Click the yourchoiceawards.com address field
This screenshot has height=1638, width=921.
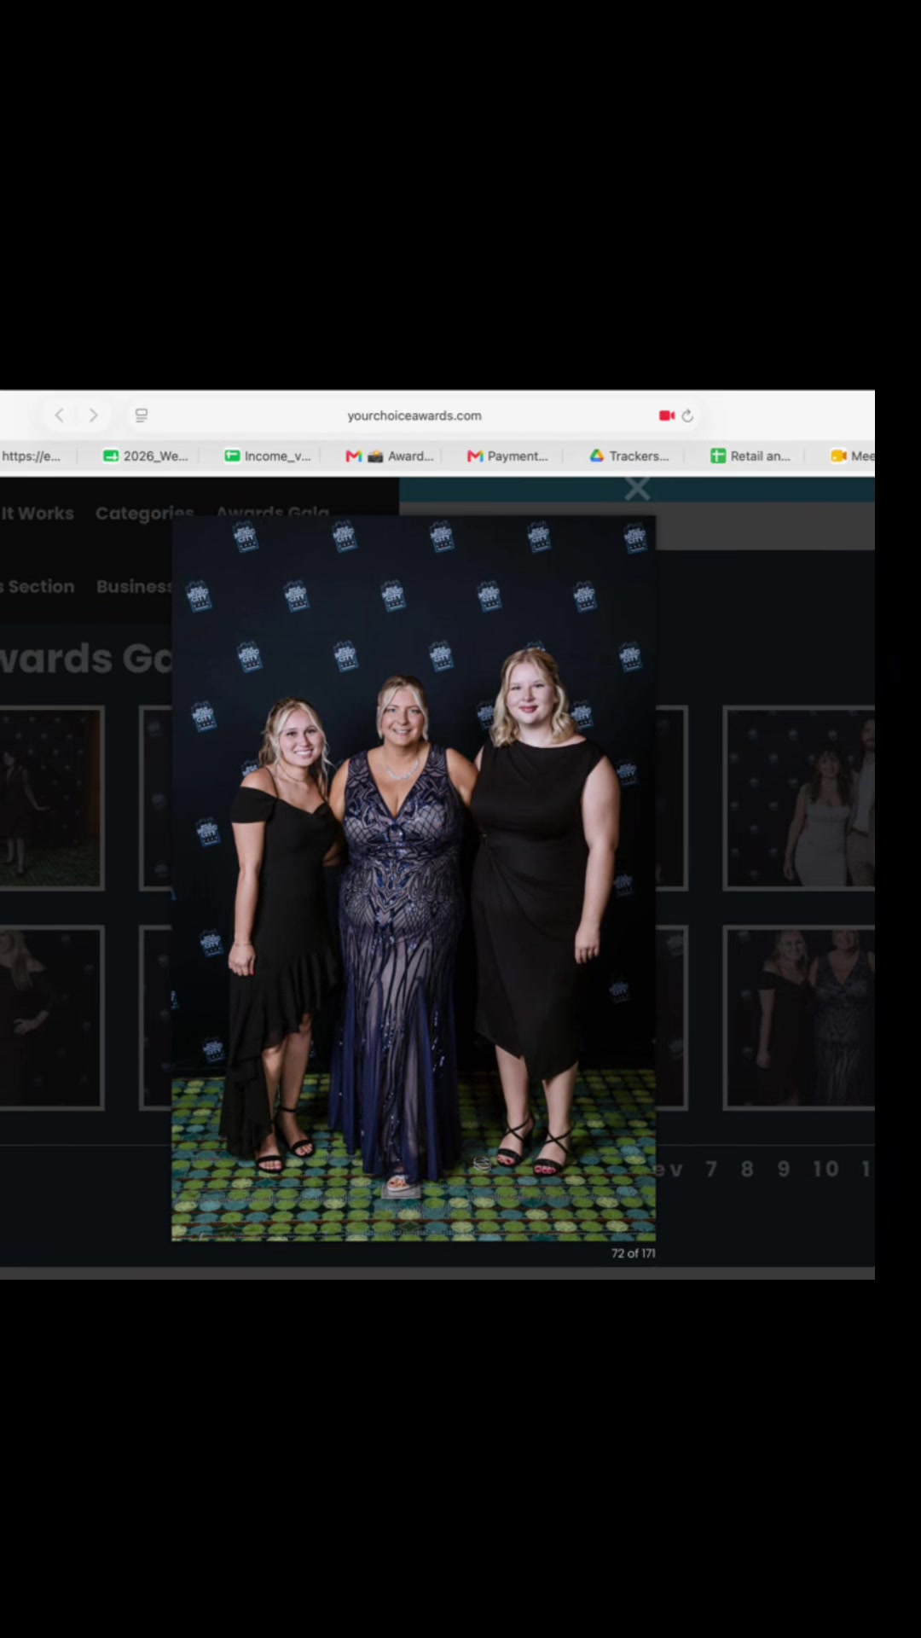pos(414,415)
